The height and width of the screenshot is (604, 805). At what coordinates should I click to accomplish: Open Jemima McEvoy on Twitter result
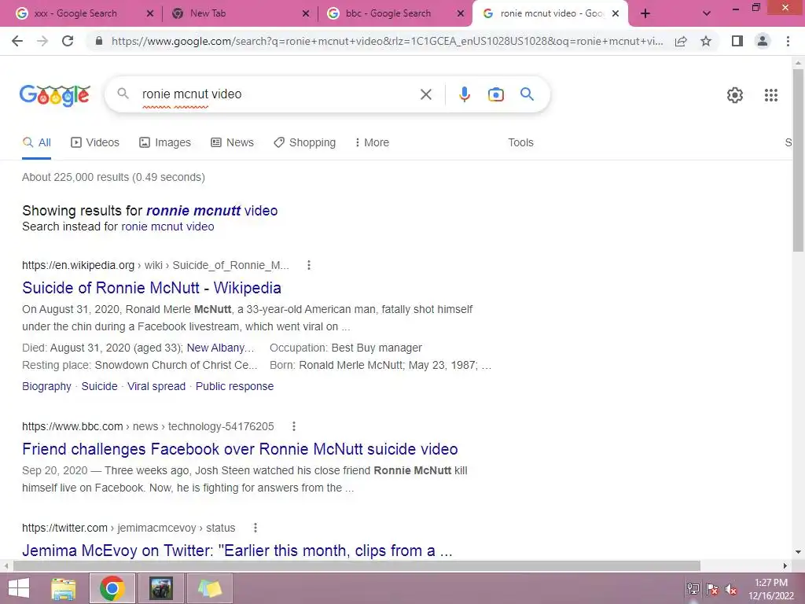click(237, 551)
